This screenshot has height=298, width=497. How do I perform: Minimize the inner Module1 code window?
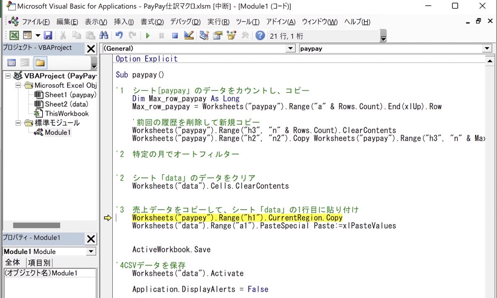coord(467,22)
